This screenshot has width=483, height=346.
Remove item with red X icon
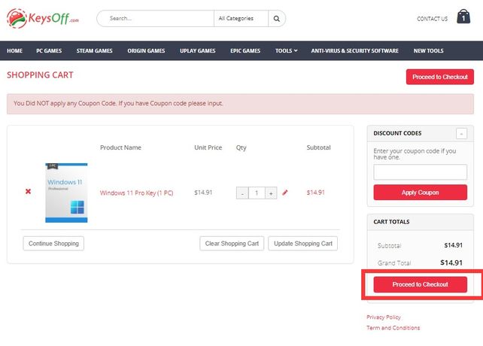coord(29,192)
